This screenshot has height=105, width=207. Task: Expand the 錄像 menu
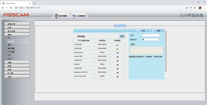17,70
